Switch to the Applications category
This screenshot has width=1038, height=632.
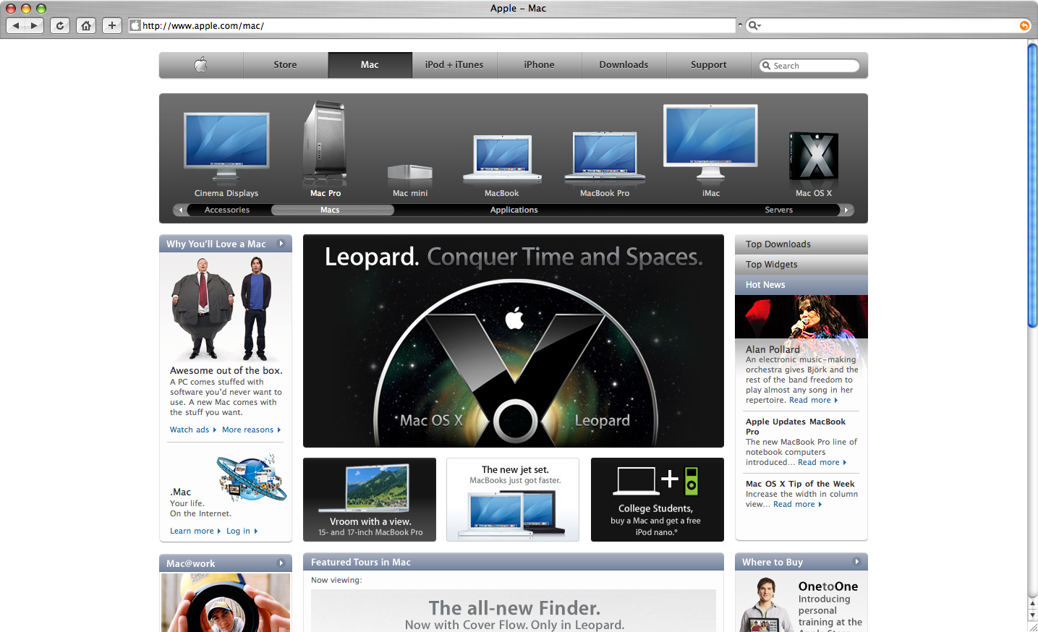514,210
